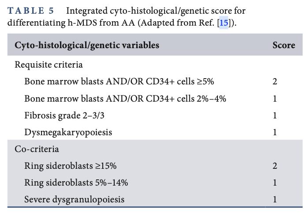Click the "TABLE 5" caption label
307x213 pixels.
coord(31,11)
